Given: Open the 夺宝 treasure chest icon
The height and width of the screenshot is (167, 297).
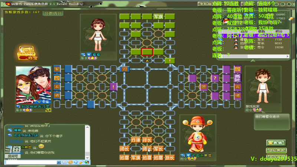Looking at the screenshot, I should (27, 53).
